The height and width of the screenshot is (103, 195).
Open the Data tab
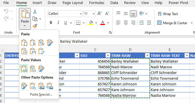(114, 3)
